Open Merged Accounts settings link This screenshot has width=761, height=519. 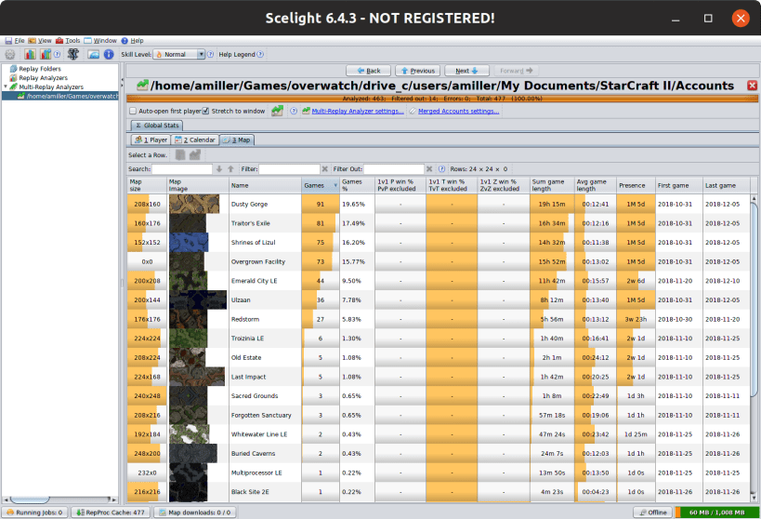(x=458, y=112)
